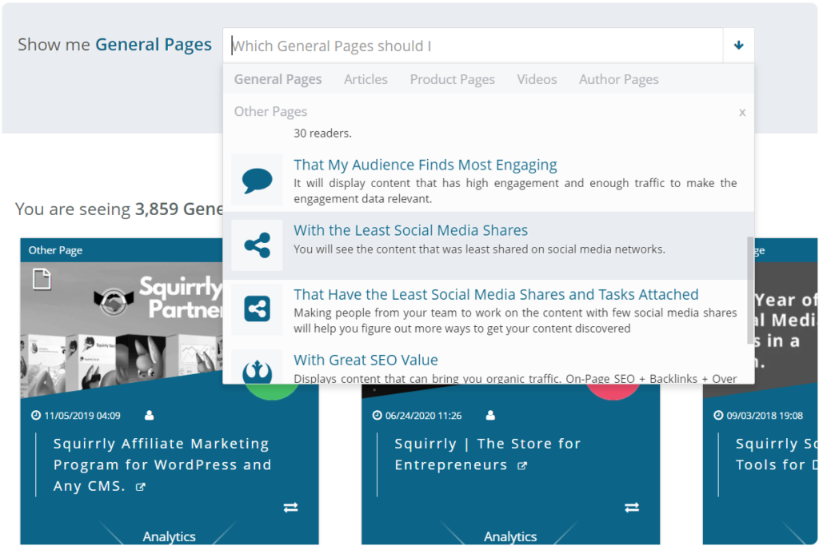Click the 09/03/2018 19:08 timestamp

pos(765,416)
